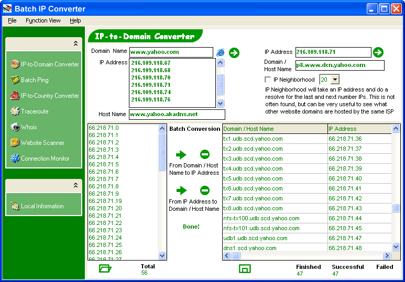Click the Batch IP Converter title bar icon
The image size is (405, 282).
[7, 8]
